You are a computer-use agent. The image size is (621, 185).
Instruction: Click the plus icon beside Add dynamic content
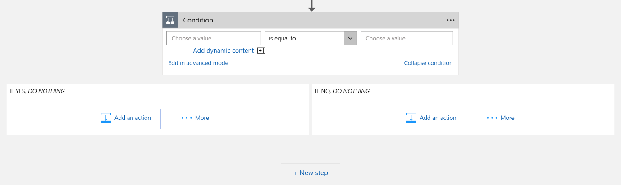[x=261, y=51]
